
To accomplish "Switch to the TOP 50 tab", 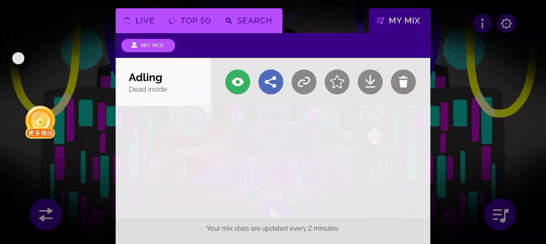I will click(190, 21).
